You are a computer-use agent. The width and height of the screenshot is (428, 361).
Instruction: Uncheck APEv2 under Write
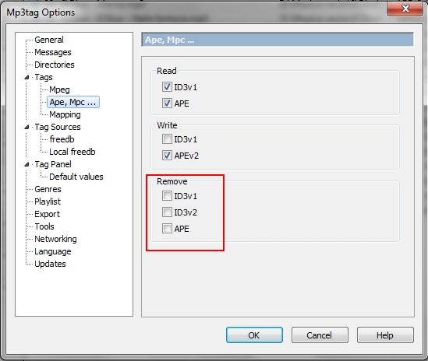coord(167,156)
